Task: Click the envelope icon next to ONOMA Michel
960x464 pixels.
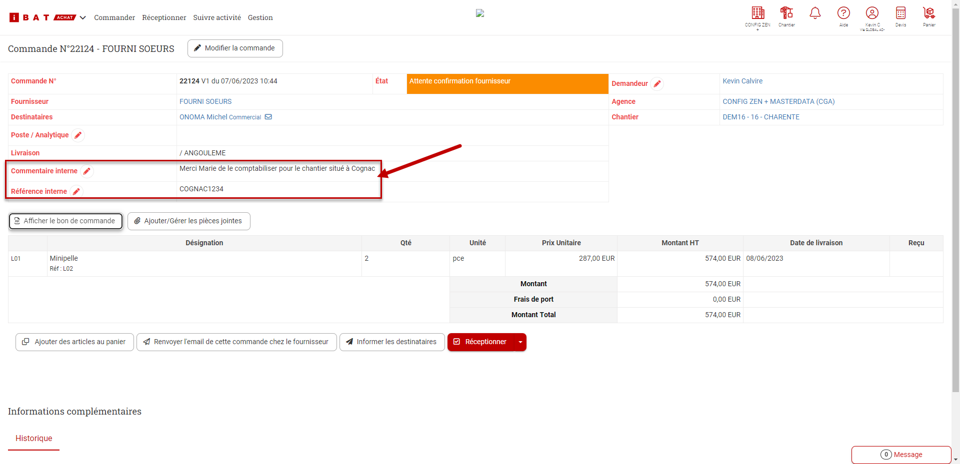Action: pos(268,117)
